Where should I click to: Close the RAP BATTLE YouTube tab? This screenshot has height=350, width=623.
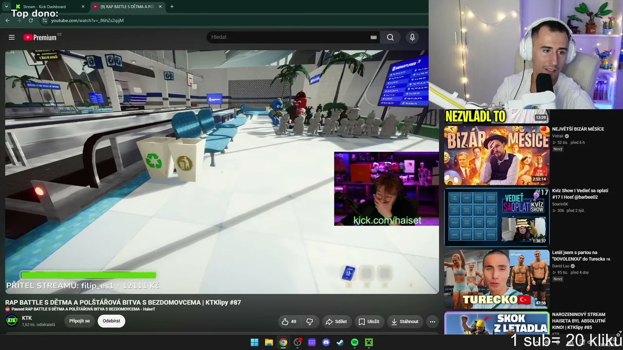coord(160,7)
